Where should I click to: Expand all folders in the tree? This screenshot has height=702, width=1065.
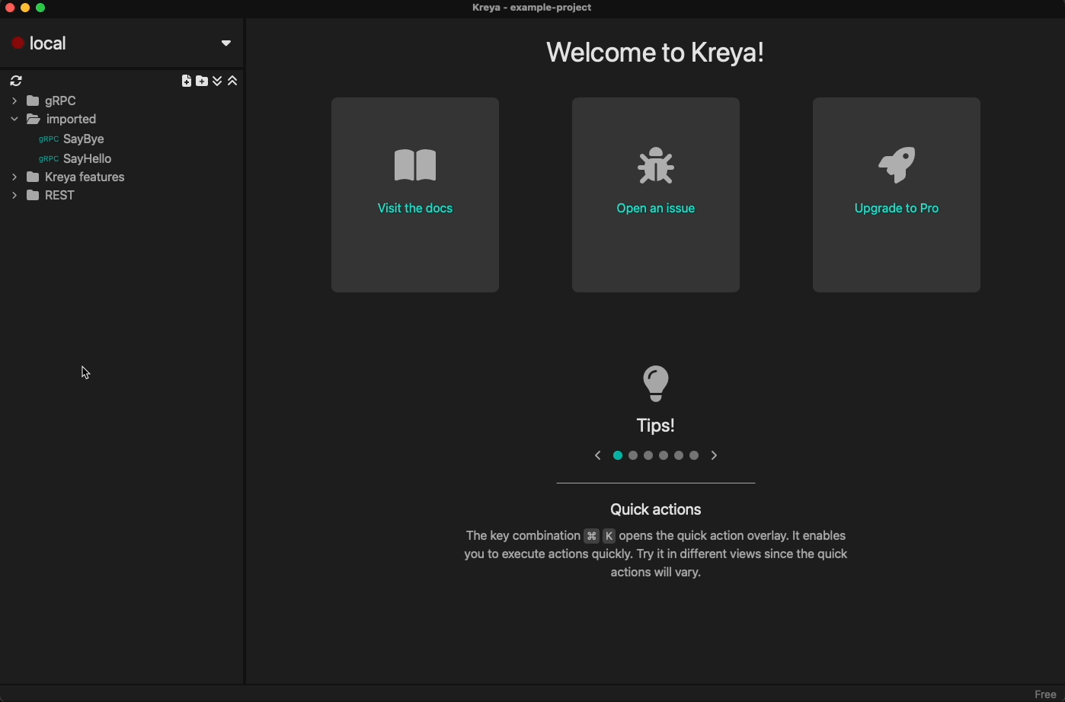218,81
